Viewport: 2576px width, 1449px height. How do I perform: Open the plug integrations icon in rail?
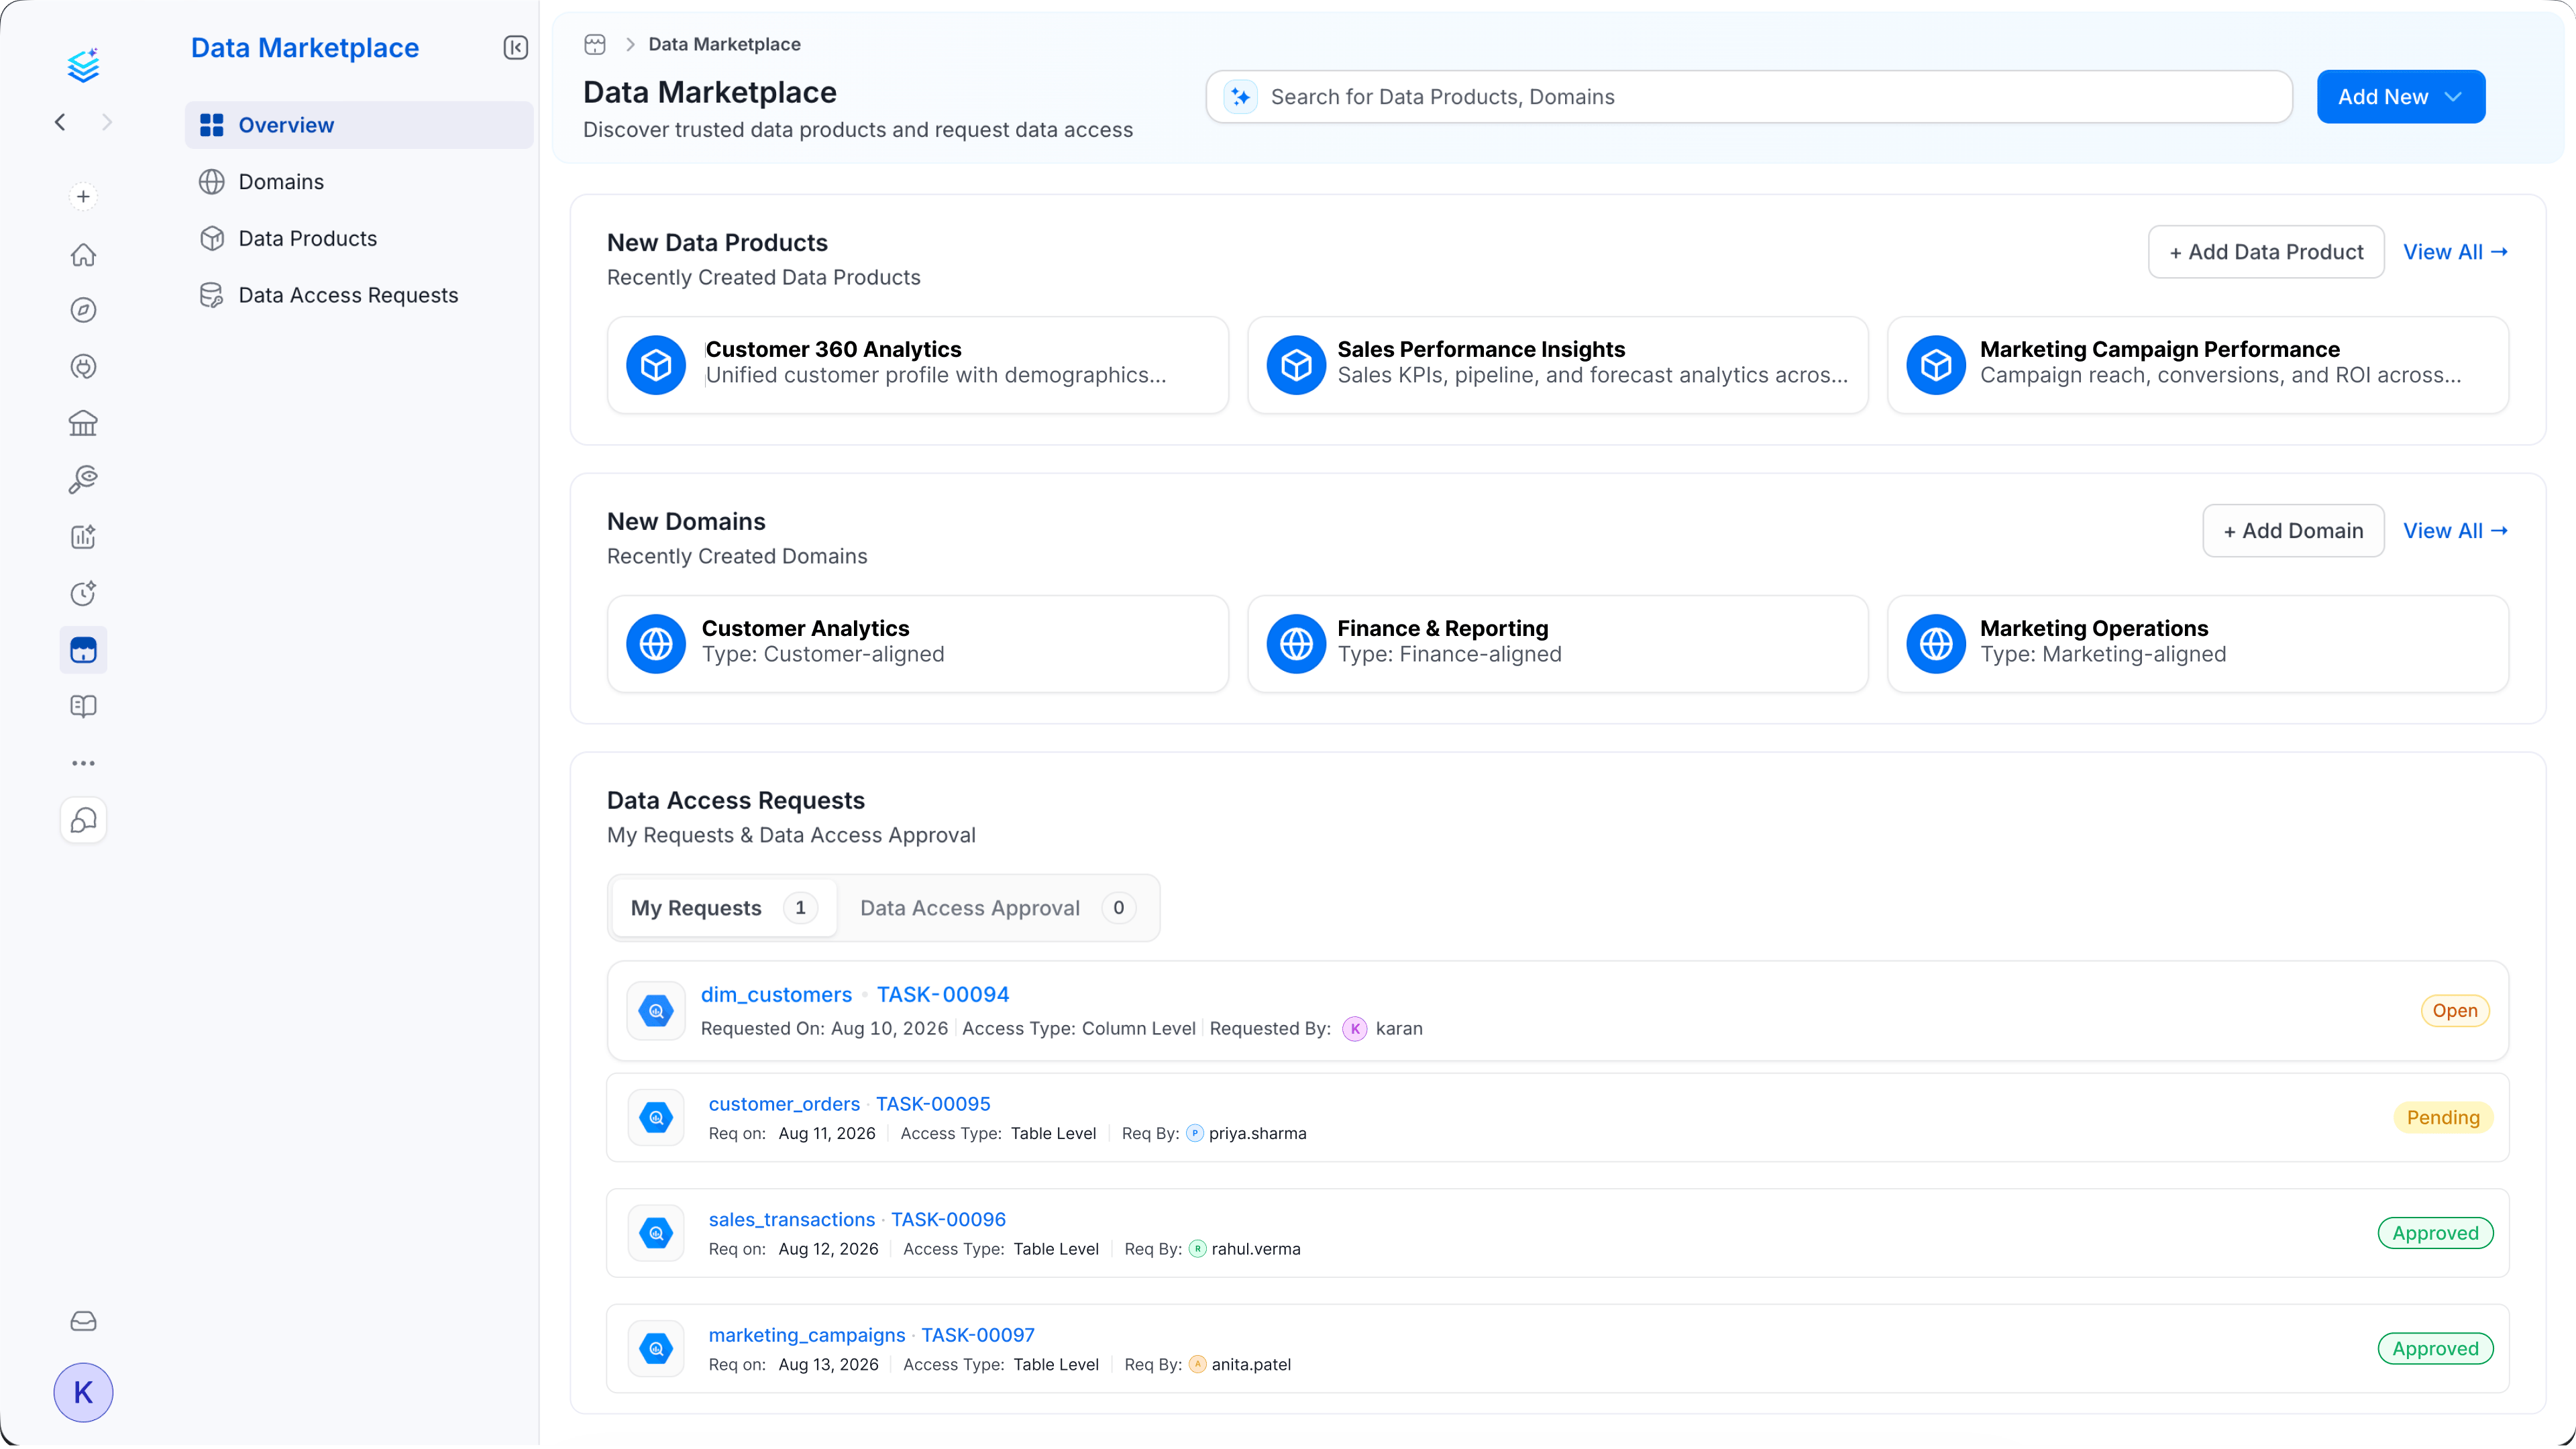(83, 367)
